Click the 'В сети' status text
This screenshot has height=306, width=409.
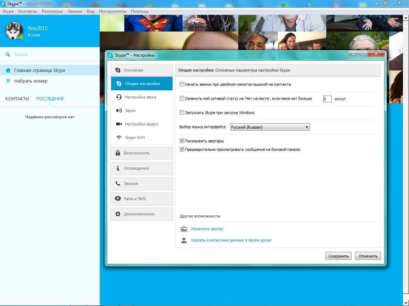[34, 35]
